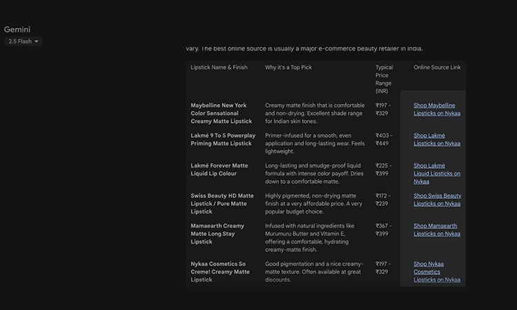The height and width of the screenshot is (310, 517).
Task: Click the Gemini logo text
Action: [17, 30]
